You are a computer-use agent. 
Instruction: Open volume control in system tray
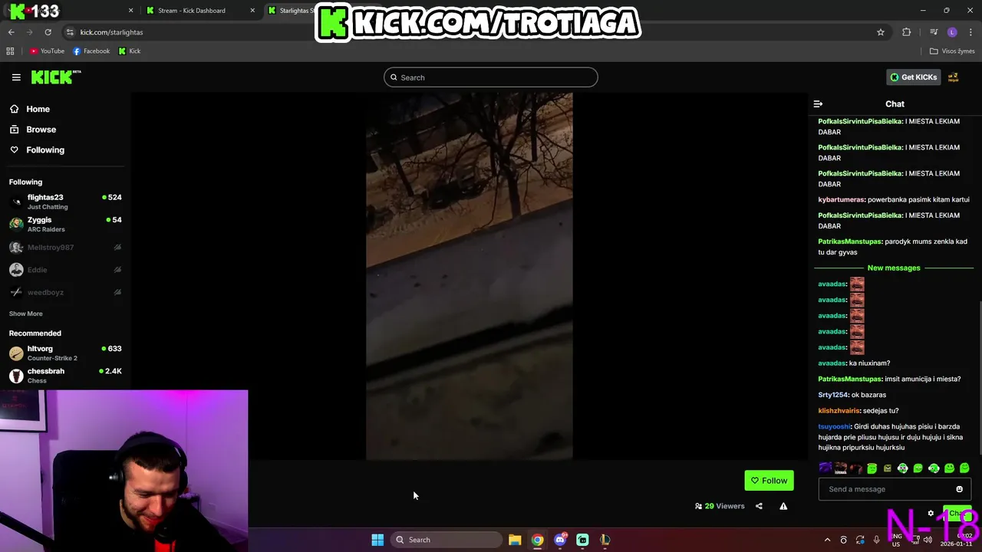pyautogui.click(x=928, y=540)
